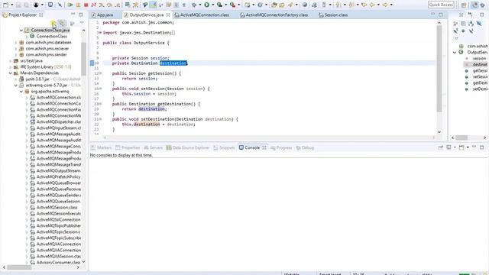The image size is (489, 275).
Task: Click the New file icon in the toolbar
Action: coord(5,5)
